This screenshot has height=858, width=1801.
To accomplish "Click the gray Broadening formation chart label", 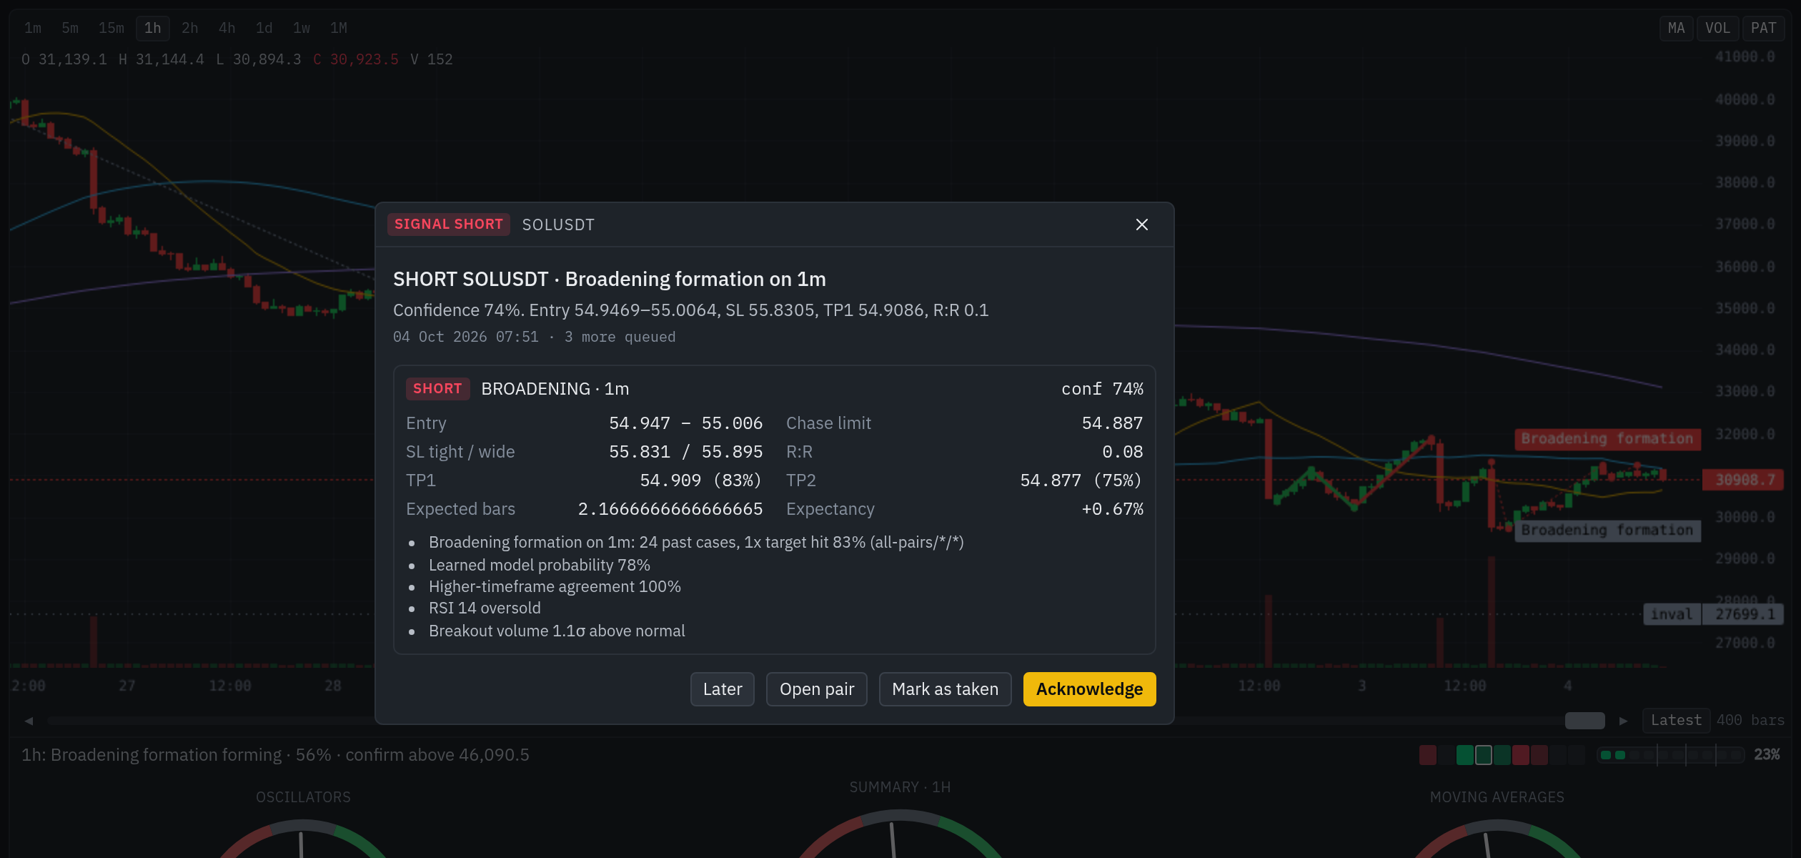I will [1607, 531].
